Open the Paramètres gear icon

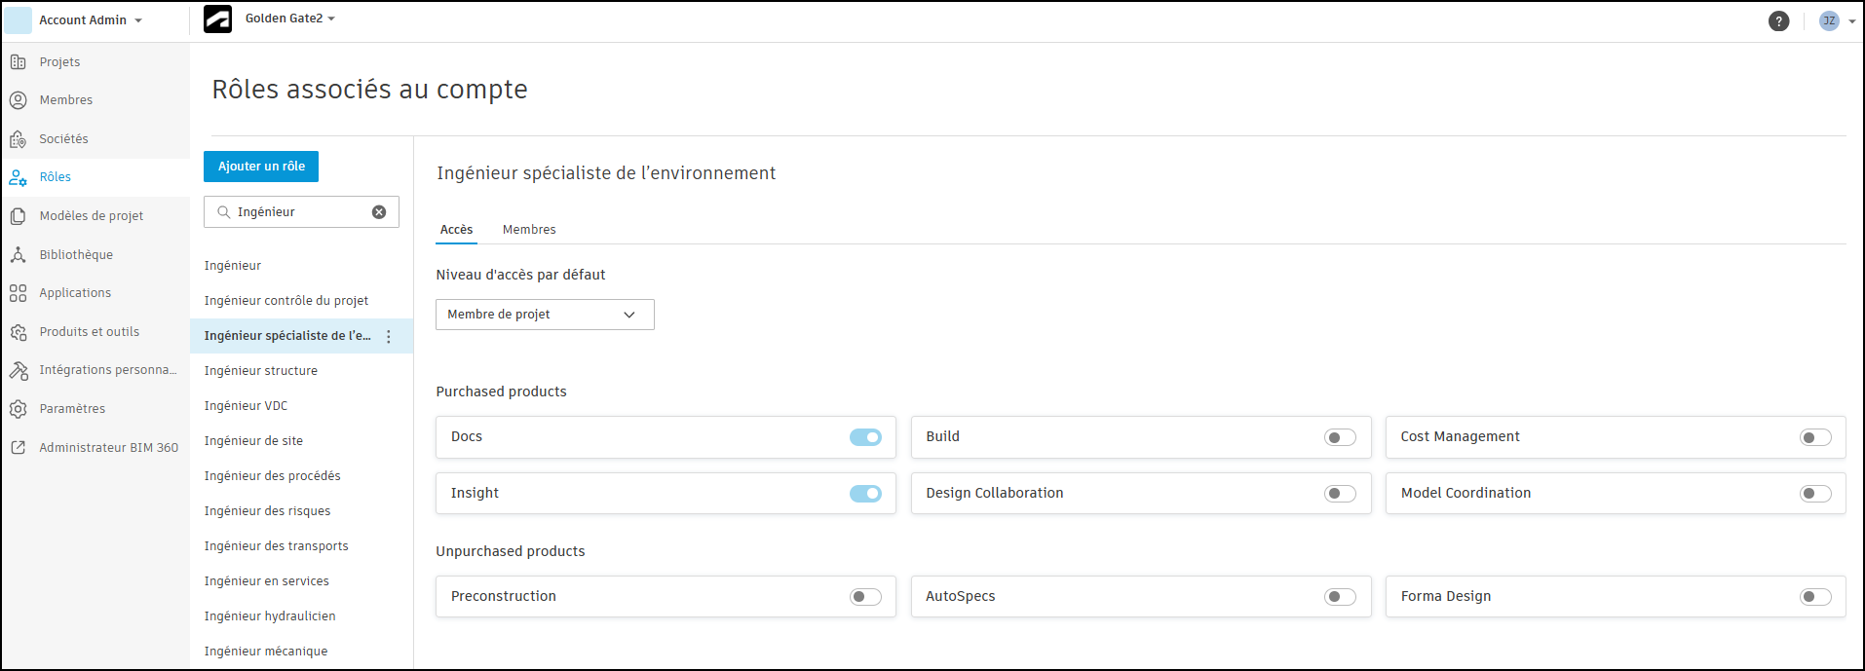click(x=19, y=409)
